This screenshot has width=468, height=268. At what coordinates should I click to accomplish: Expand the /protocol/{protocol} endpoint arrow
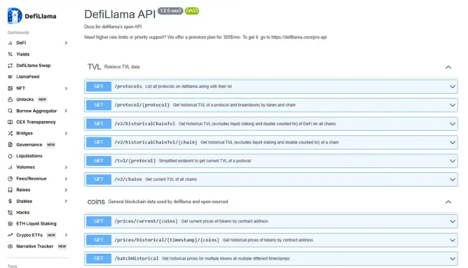tap(452, 105)
